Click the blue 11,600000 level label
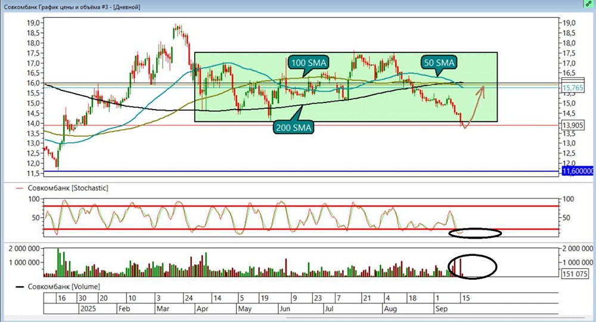The width and height of the screenshot is (596, 322). pos(577,171)
